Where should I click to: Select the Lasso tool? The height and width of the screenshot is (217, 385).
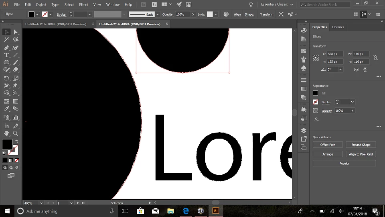(16, 39)
